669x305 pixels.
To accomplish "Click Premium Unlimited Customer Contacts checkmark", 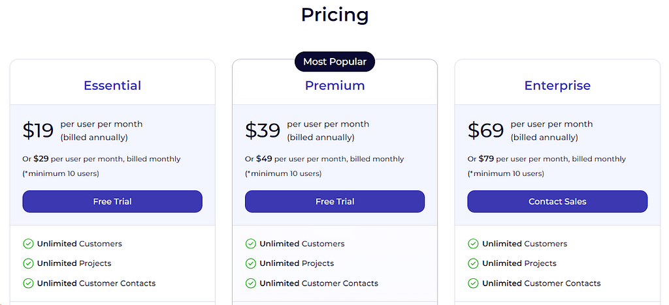I will (251, 283).
